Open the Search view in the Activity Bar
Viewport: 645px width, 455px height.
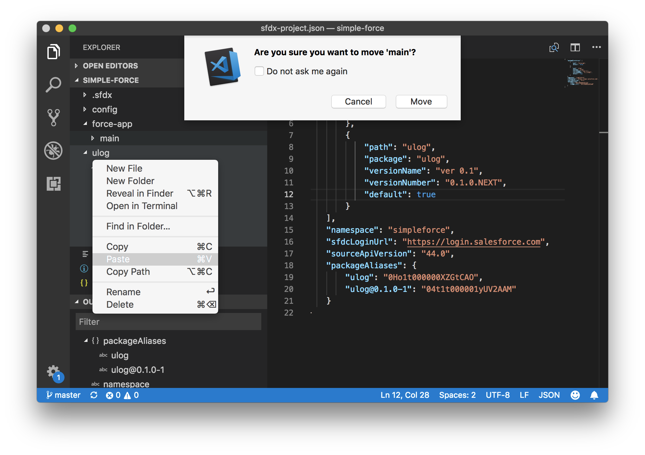point(54,84)
